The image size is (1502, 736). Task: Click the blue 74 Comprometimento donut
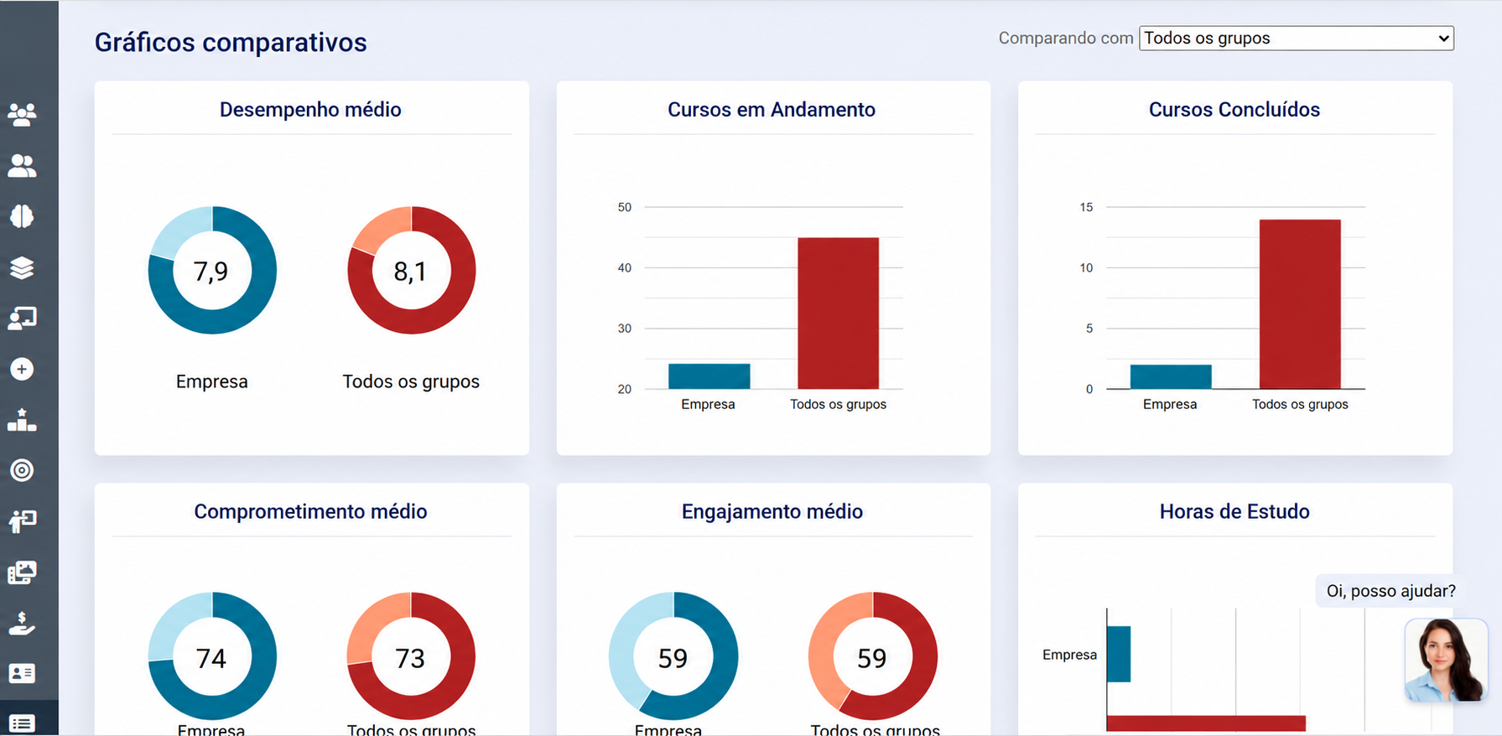(212, 656)
